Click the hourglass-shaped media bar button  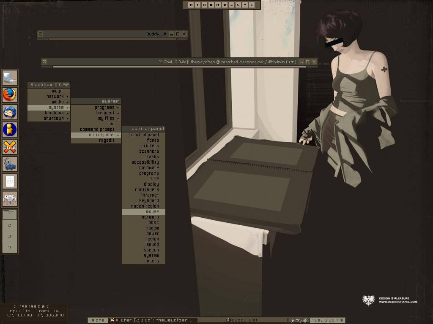[x=225, y=5]
